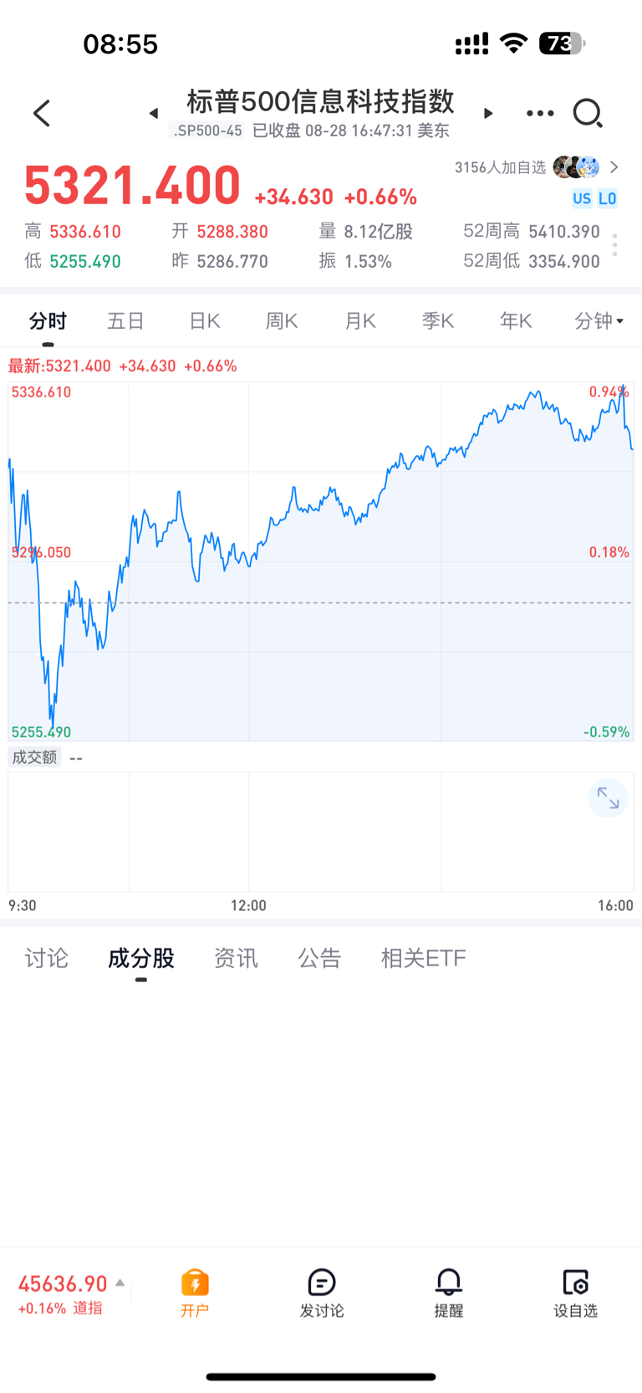Screen dimensions: 642x1393
Task: Open the 讨论 discussion tab
Action: tap(46, 958)
